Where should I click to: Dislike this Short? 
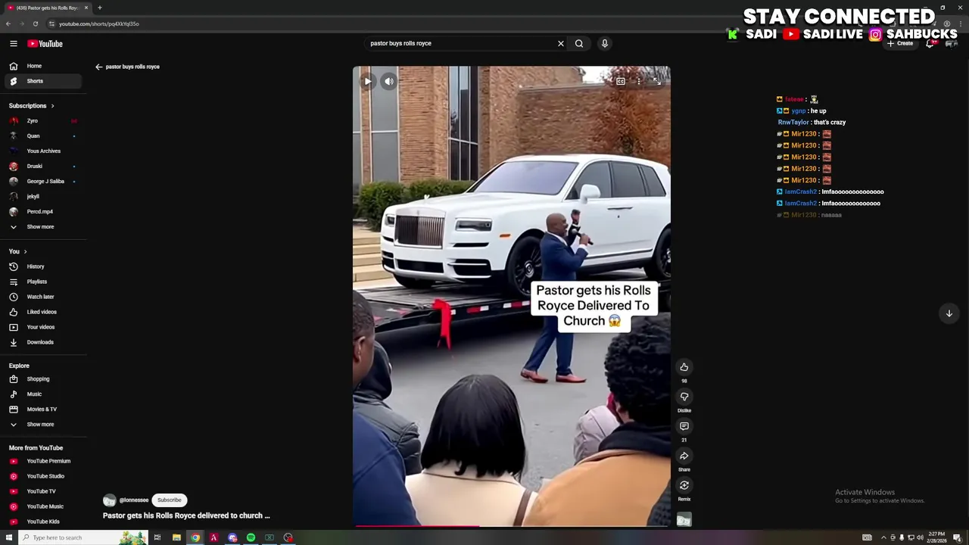tap(684, 397)
